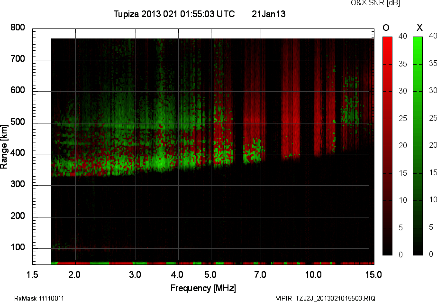Select the 600 tick on range axis
This screenshot has height=302, width=437.
pos(18,91)
